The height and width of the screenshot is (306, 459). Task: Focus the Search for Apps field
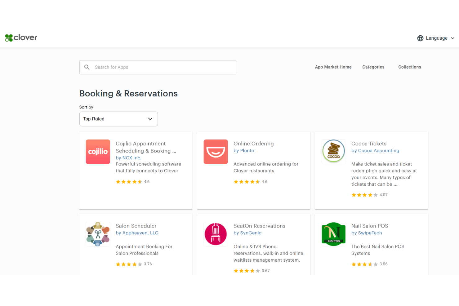pos(158,67)
